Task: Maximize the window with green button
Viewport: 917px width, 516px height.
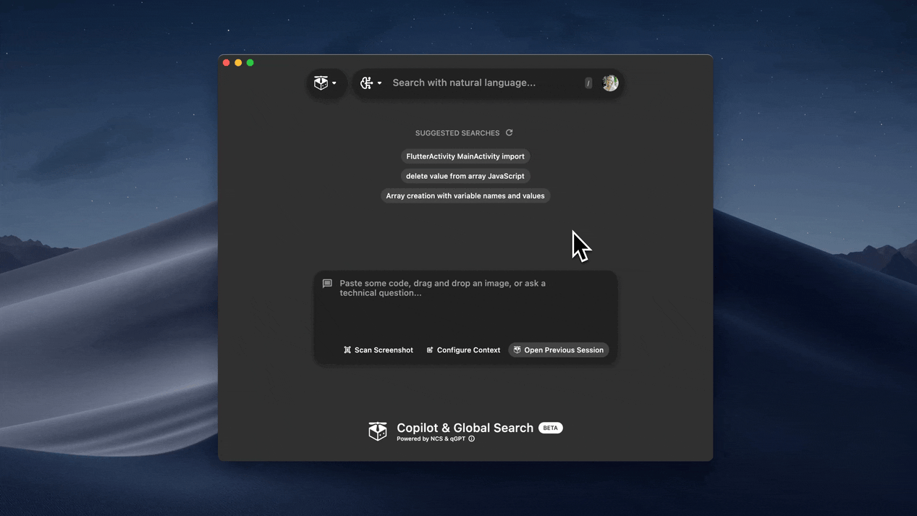Action: click(x=250, y=63)
